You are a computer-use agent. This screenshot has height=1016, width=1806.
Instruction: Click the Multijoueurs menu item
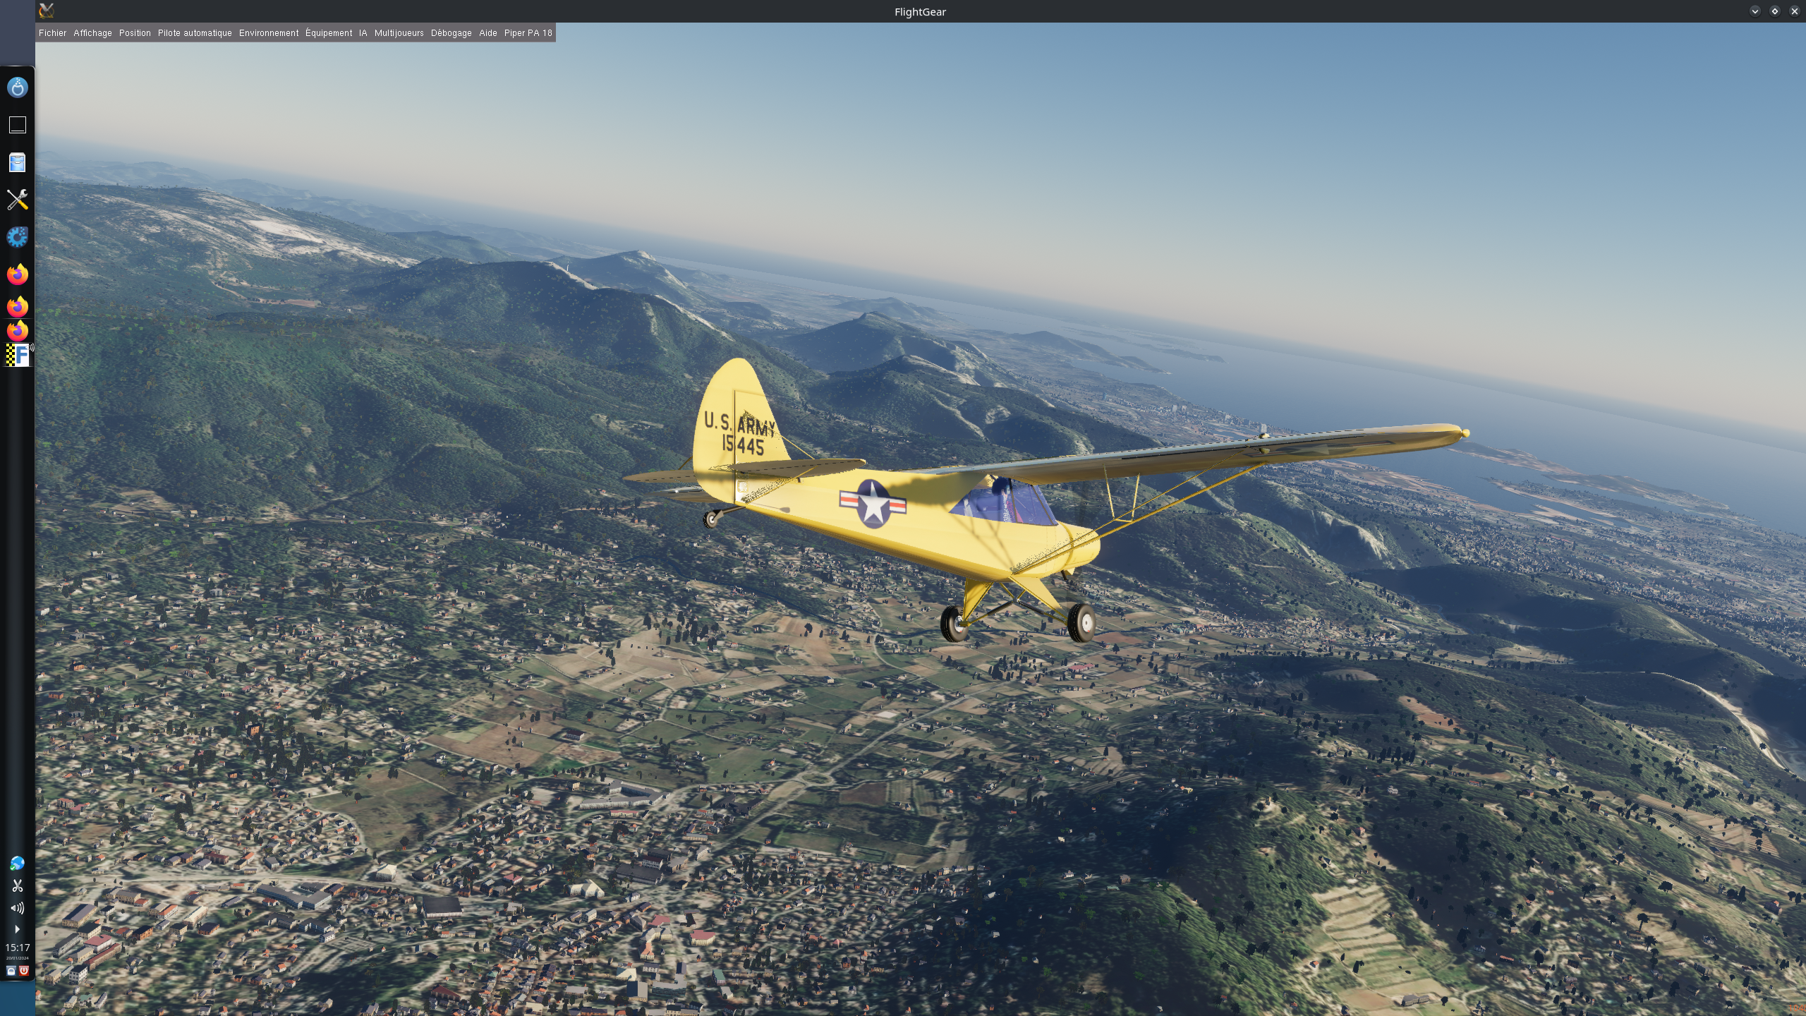point(399,33)
